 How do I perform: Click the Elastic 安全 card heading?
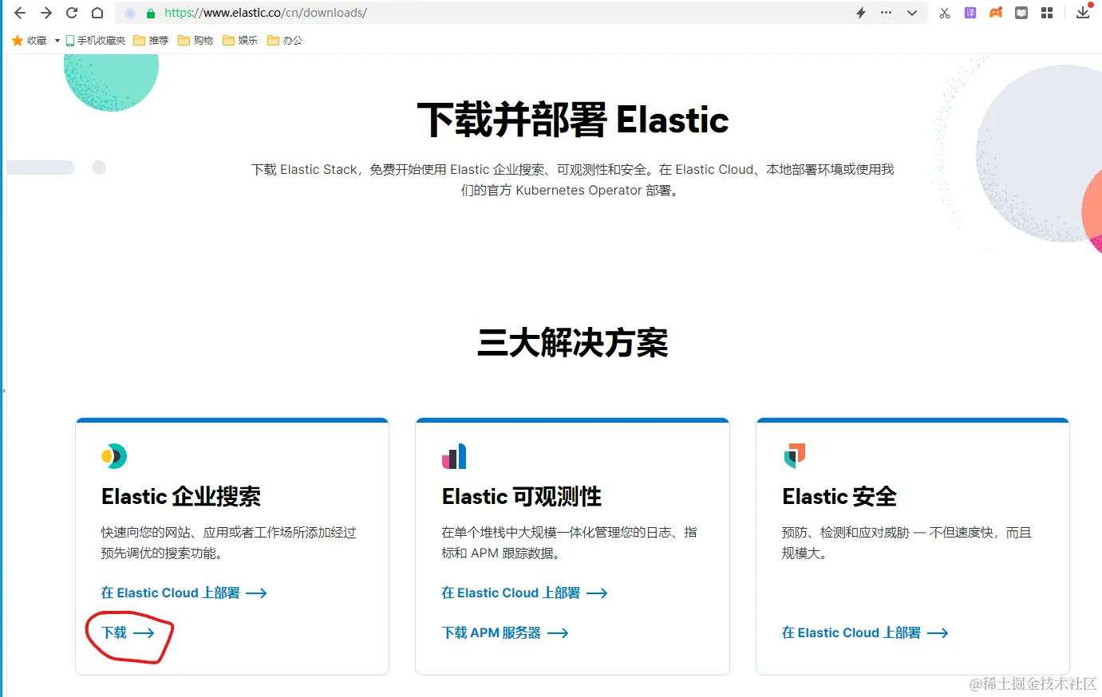tap(839, 497)
